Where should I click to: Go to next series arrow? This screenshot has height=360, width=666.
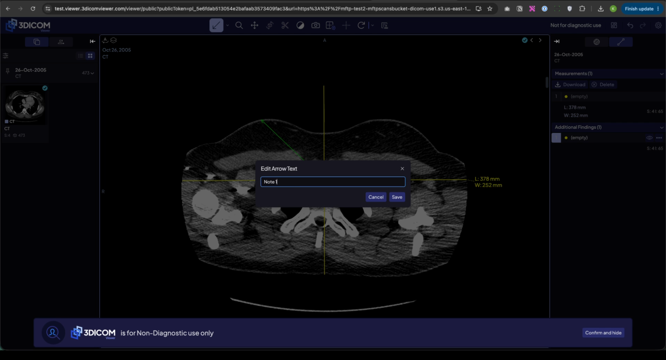tap(540, 40)
